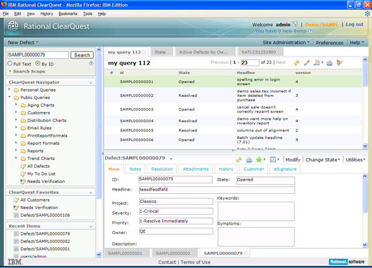Open Utilities dropdown
The image size is (372, 268).
355,160
